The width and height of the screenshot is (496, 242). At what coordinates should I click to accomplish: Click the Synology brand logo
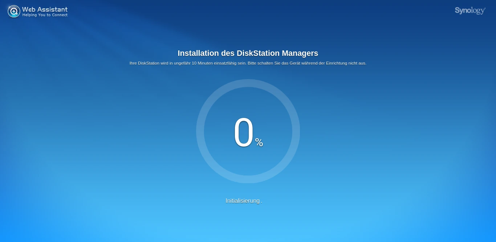tap(470, 11)
